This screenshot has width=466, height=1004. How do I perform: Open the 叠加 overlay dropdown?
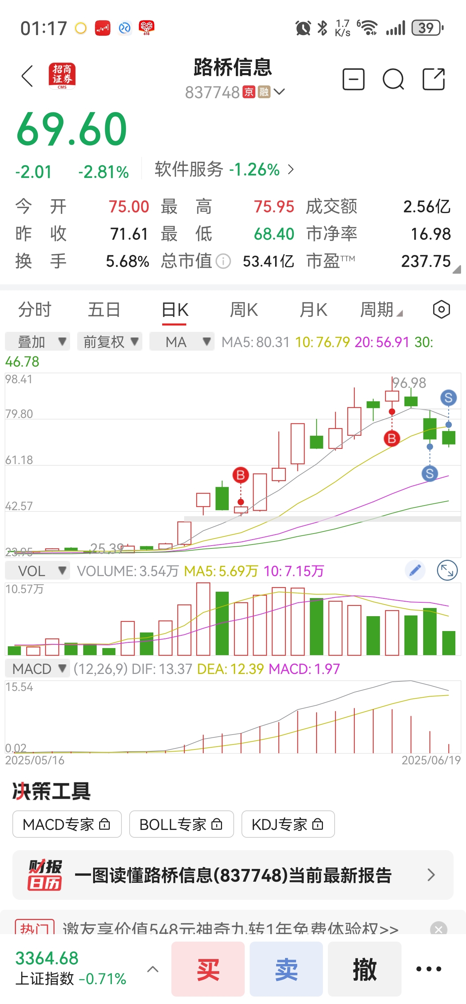[x=38, y=342]
